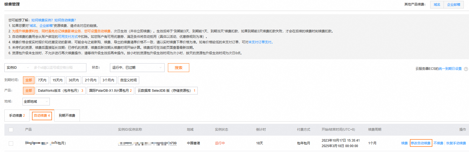The width and height of the screenshot is (469, 152).
Task: Click the 运行中 status text
Action: pyautogui.click(x=220, y=143)
